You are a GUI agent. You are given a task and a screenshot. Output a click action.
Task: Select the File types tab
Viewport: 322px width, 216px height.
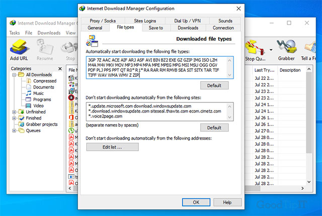pyautogui.click(x=125, y=27)
